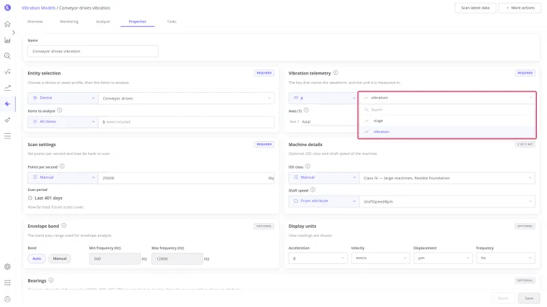Open the Acceleration unit dropdown
547x307 pixels.
pos(318,259)
